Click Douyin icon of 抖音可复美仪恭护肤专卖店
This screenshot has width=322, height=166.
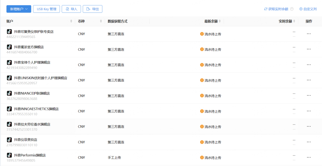pos(9,31)
